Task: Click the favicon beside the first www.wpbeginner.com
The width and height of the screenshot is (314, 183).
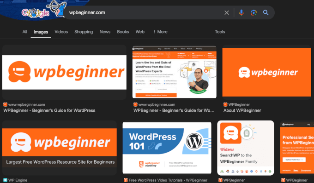Action: [5, 104]
